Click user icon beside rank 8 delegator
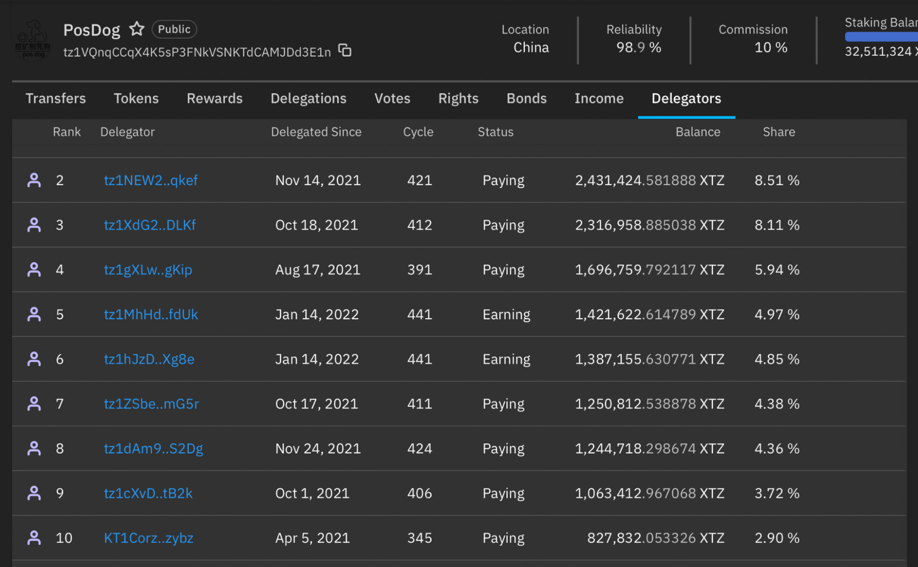 click(x=34, y=448)
